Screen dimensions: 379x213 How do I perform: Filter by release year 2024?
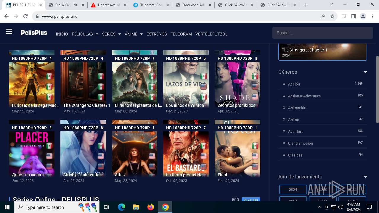click(x=293, y=190)
